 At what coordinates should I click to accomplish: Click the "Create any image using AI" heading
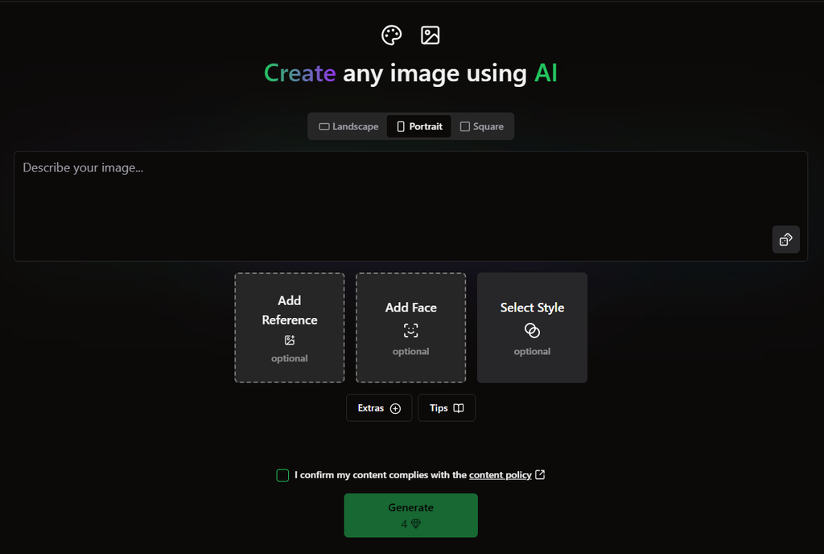pos(410,73)
